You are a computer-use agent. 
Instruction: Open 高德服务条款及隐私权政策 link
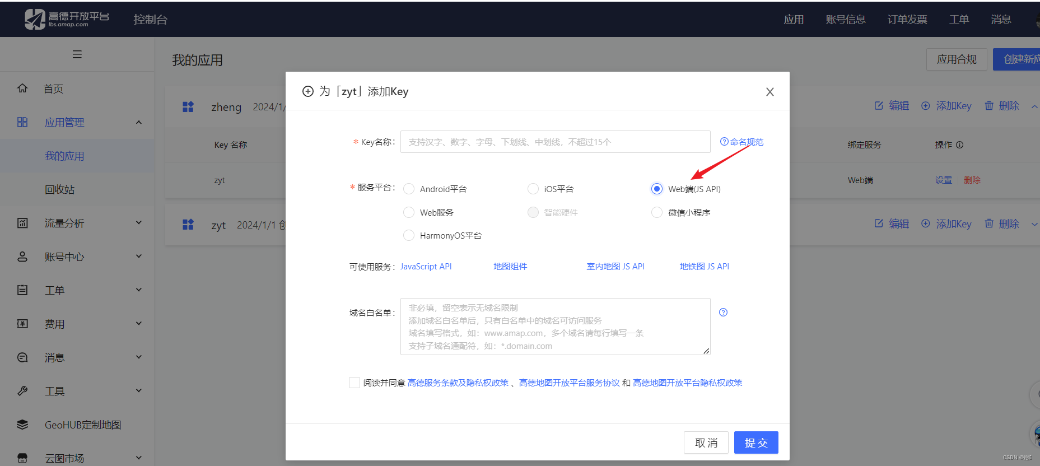click(458, 383)
